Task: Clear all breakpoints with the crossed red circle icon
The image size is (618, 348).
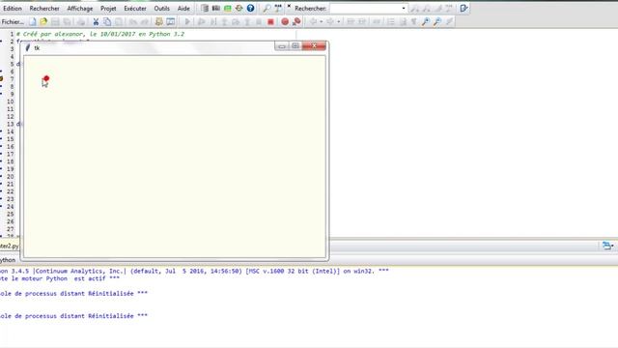Action: (296, 21)
